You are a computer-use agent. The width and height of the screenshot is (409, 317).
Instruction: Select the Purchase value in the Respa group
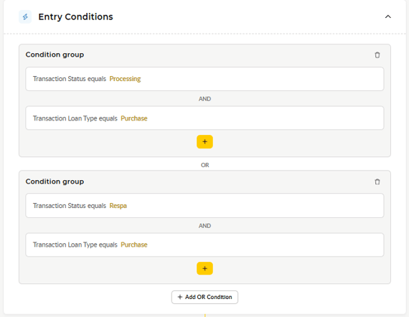(134, 245)
